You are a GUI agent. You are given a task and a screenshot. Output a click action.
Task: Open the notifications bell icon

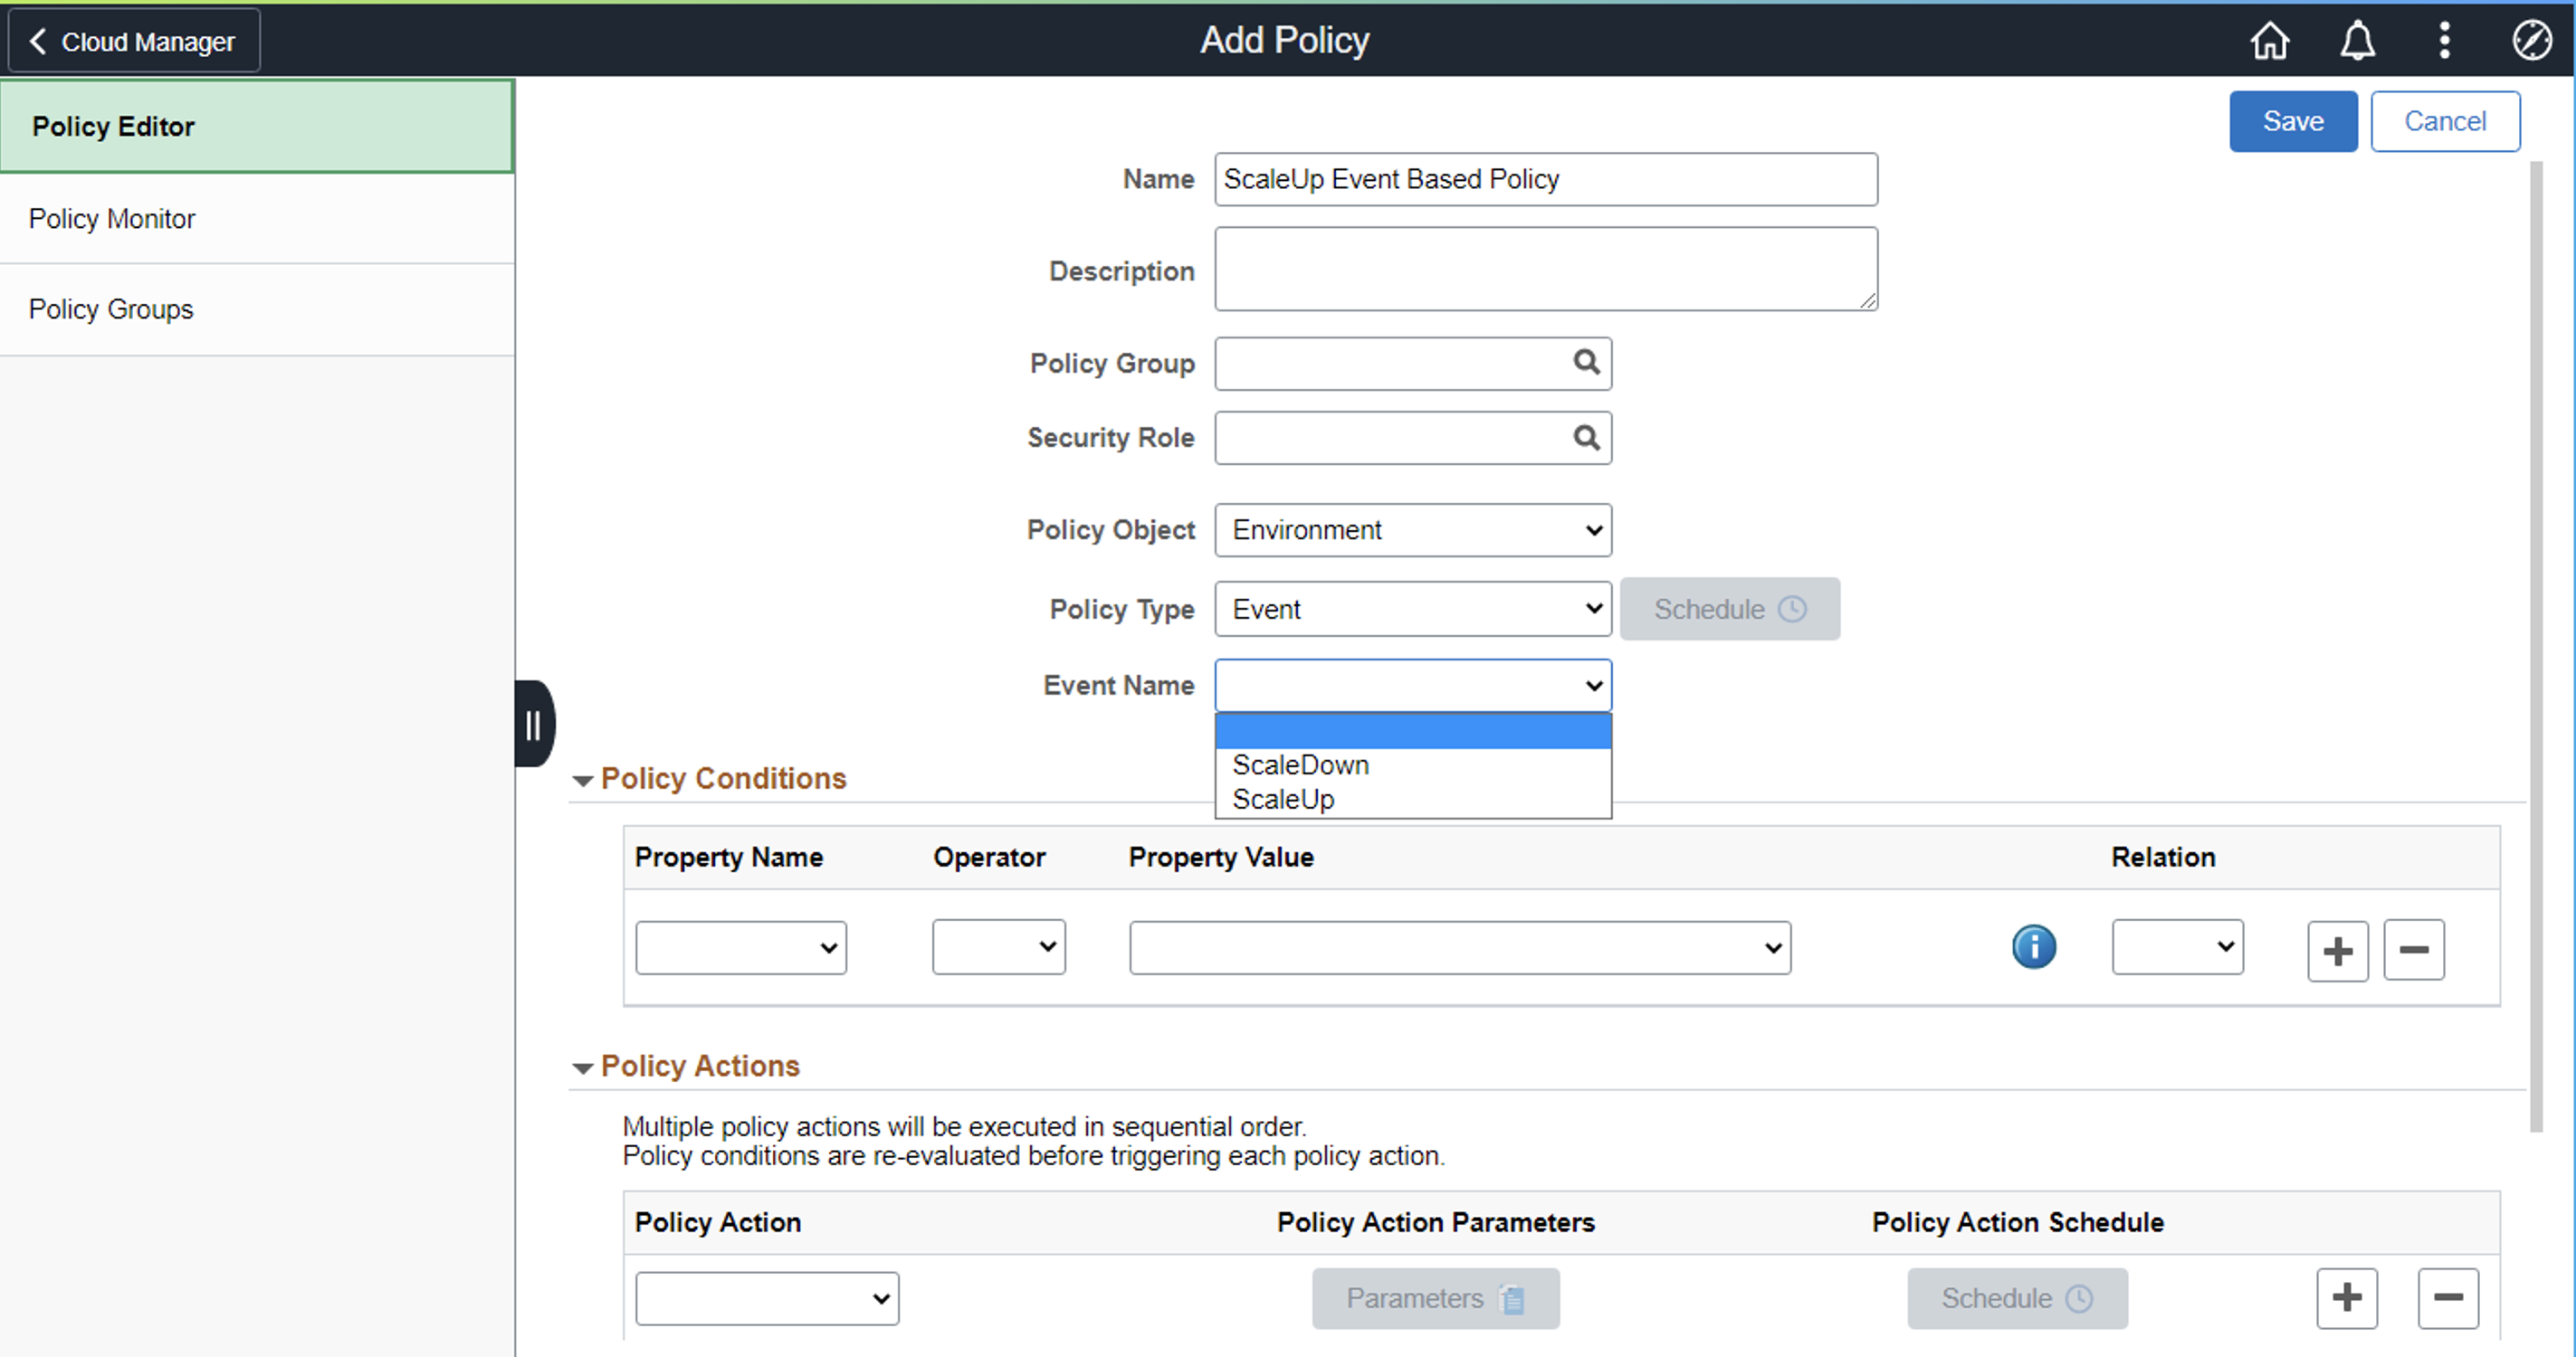[2357, 41]
